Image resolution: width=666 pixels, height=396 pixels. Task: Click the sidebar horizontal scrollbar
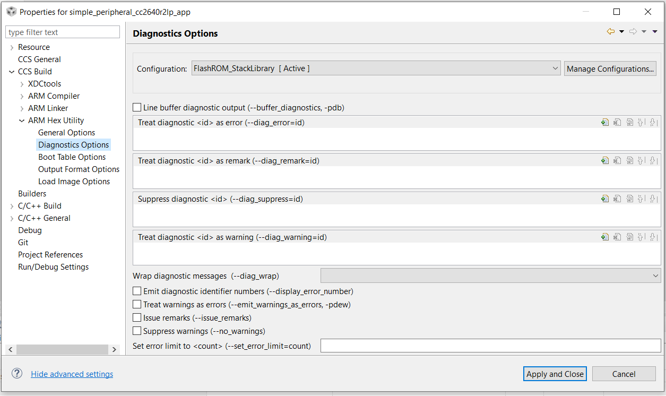tap(62, 350)
